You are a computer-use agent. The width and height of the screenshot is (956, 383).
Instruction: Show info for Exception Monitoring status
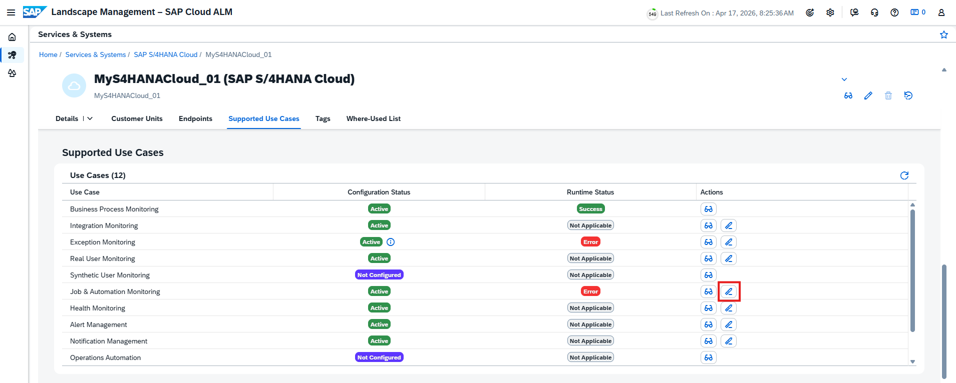[391, 242]
